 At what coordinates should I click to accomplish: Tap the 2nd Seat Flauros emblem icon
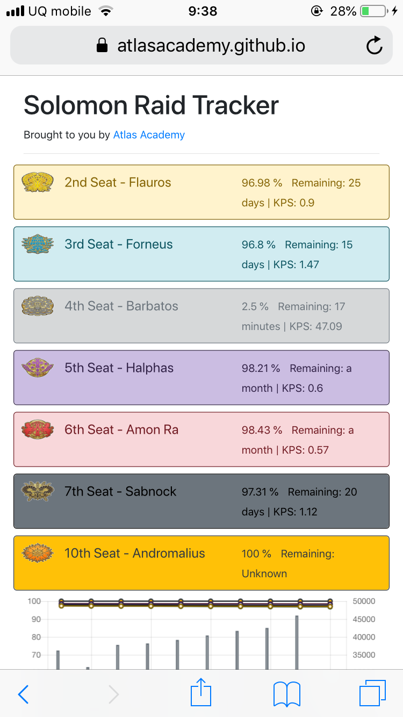click(x=38, y=182)
